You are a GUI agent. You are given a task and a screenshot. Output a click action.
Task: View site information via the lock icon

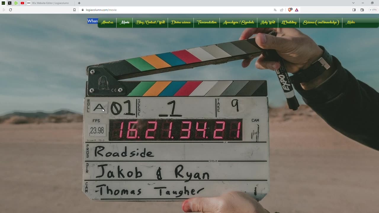tap(83, 10)
